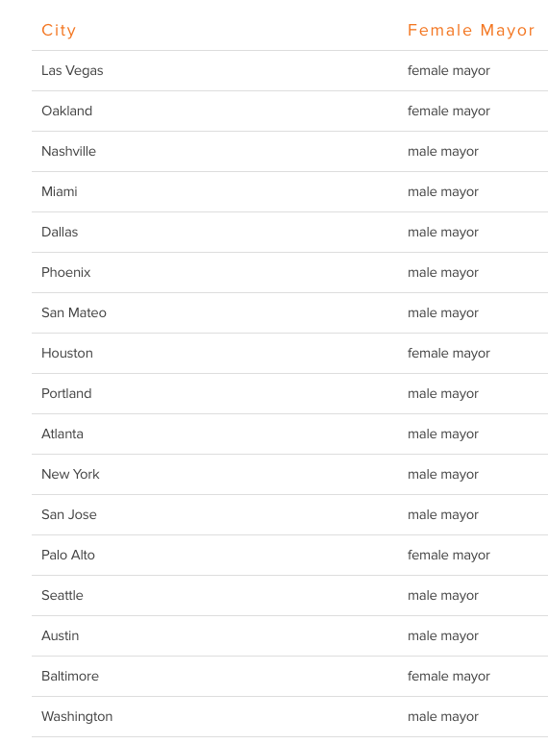Click the Portland row city name
This screenshot has width=548, height=744.
66,393
